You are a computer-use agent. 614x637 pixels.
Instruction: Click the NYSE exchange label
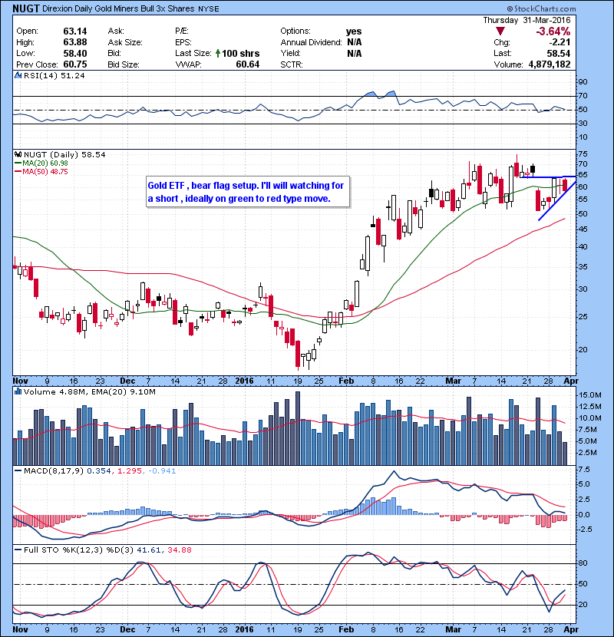point(209,8)
